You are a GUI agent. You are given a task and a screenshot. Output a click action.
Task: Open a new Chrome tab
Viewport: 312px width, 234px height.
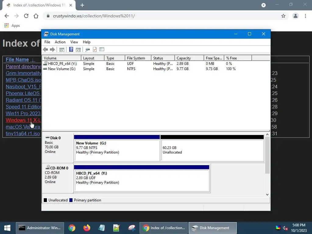(x=82, y=5)
